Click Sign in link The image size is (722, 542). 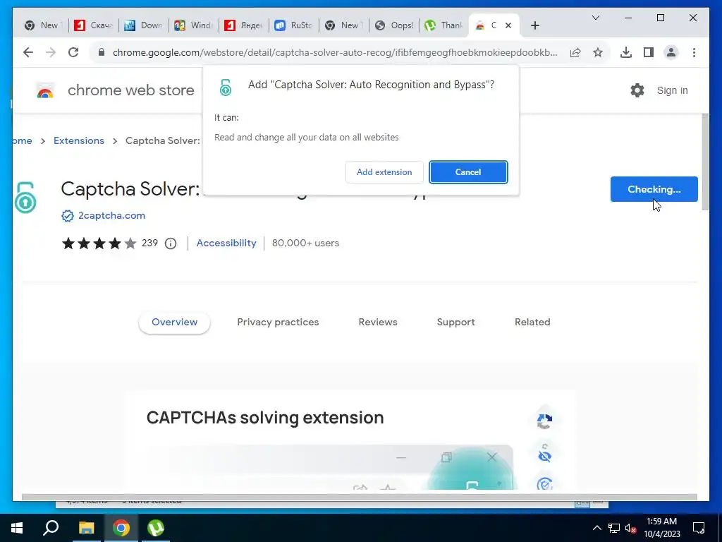coord(672,90)
